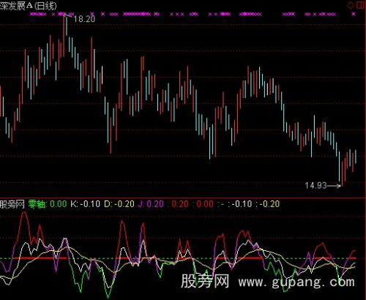Click the red square icon at top-right corner

coord(361,5)
